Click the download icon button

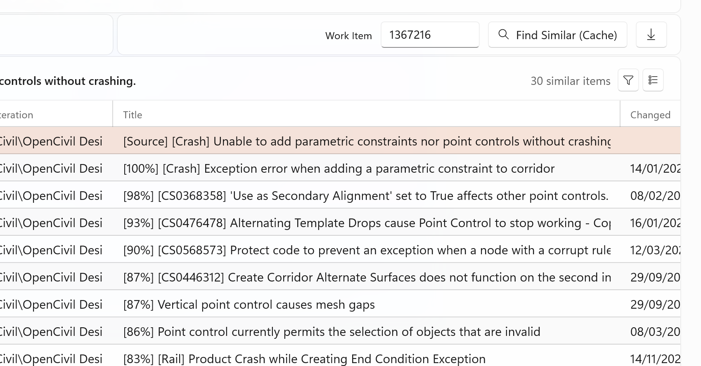[651, 35]
